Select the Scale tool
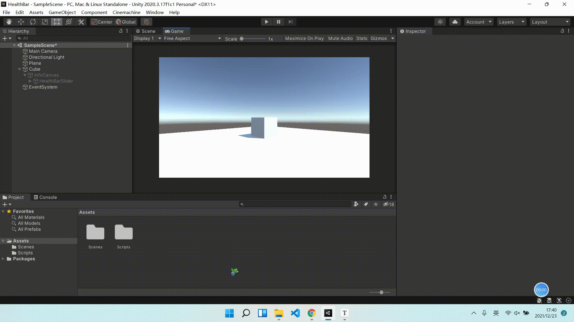Viewport: 574px width, 322px height. pos(45,22)
